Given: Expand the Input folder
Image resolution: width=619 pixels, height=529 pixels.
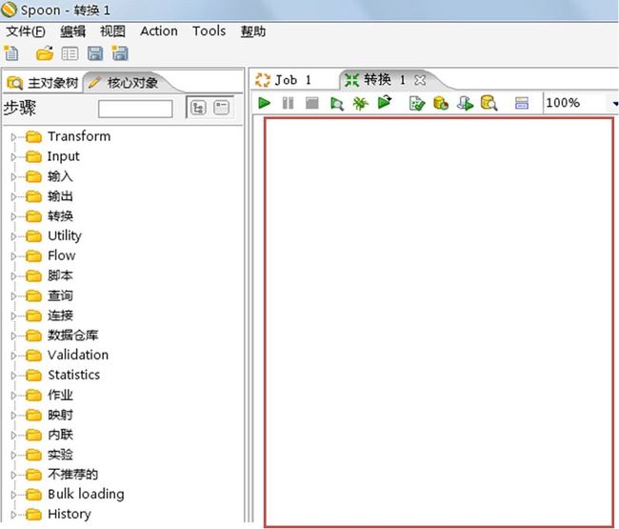Looking at the screenshot, I should pos(13,157).
